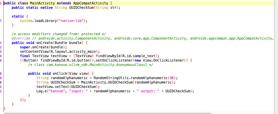Click R.id.sample_text reference

click(x=139, y=56)
